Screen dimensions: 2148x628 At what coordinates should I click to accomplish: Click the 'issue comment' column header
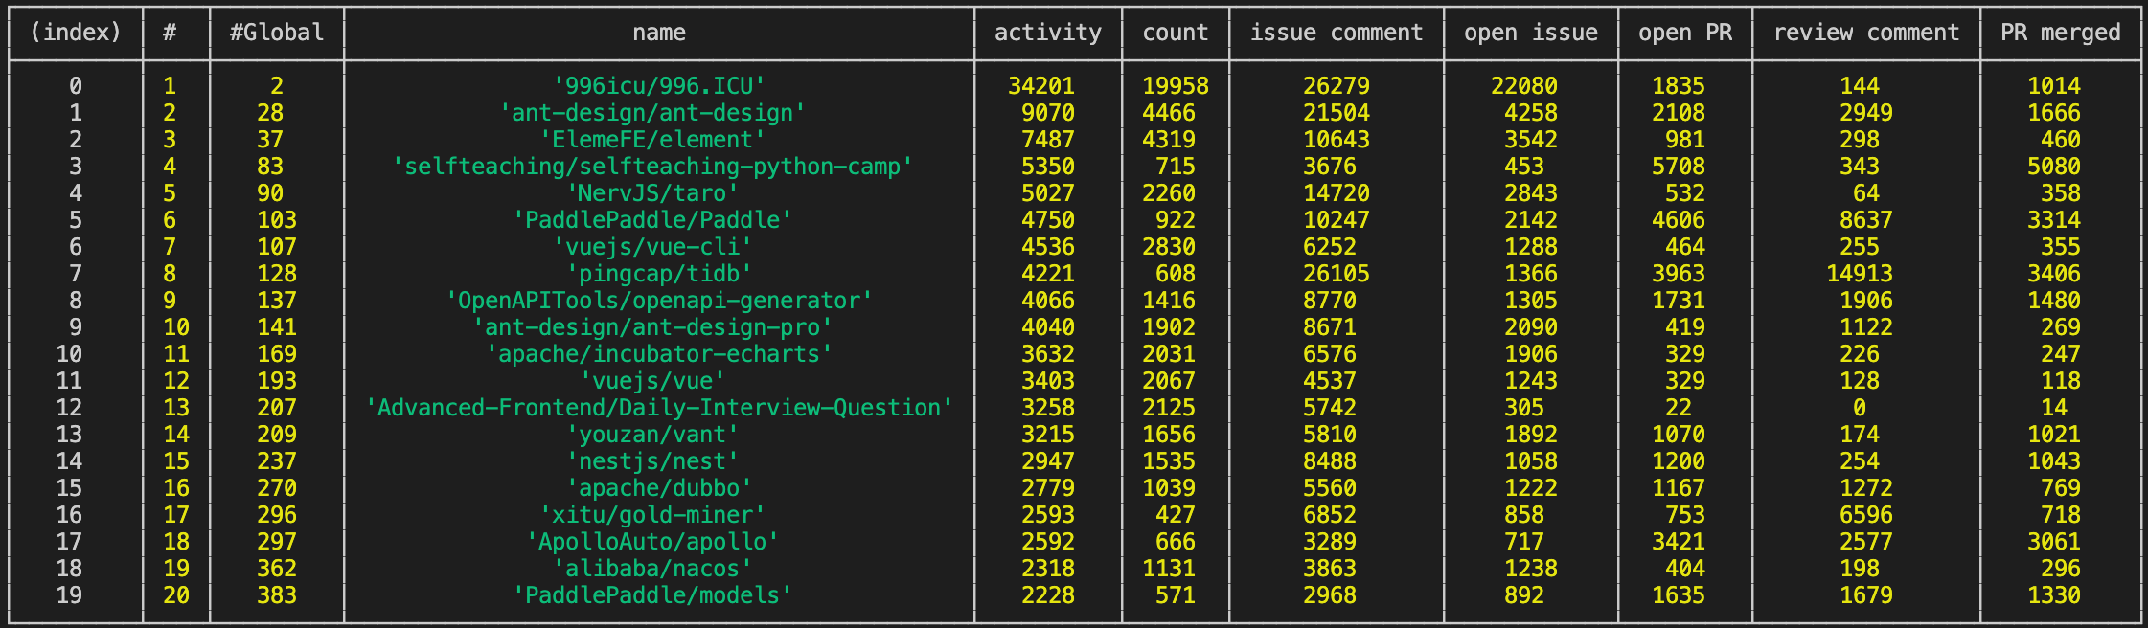(x=1336, y=33)
